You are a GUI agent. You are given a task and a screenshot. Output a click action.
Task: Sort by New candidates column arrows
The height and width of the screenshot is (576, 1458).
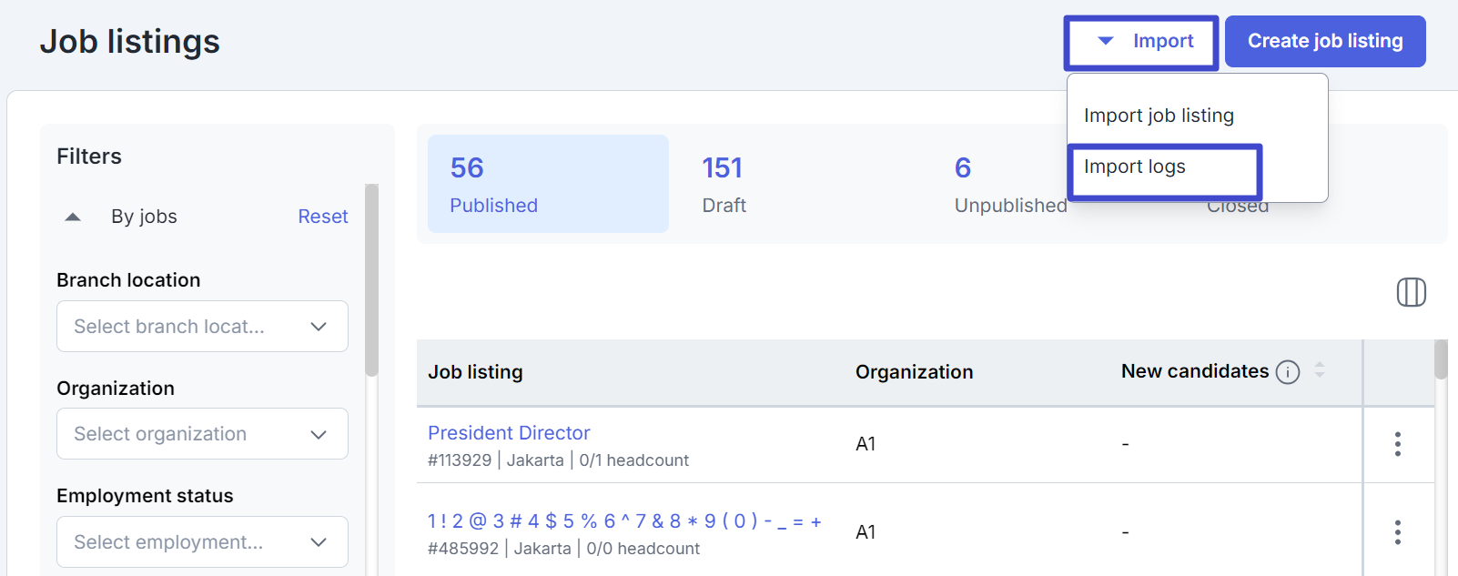(x=1319, y=370)
